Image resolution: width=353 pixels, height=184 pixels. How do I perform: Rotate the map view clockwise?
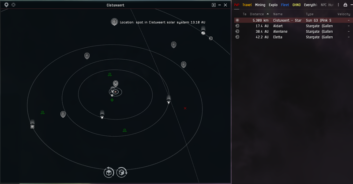pos(122,172)
